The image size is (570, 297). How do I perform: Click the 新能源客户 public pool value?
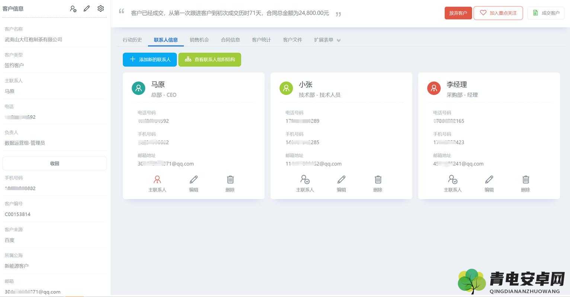[x=16, y=266]
